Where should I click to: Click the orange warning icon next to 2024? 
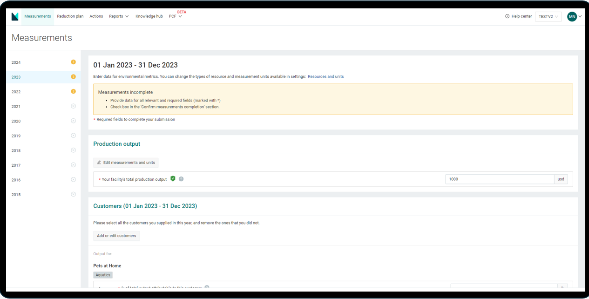(x=73, y=62)
